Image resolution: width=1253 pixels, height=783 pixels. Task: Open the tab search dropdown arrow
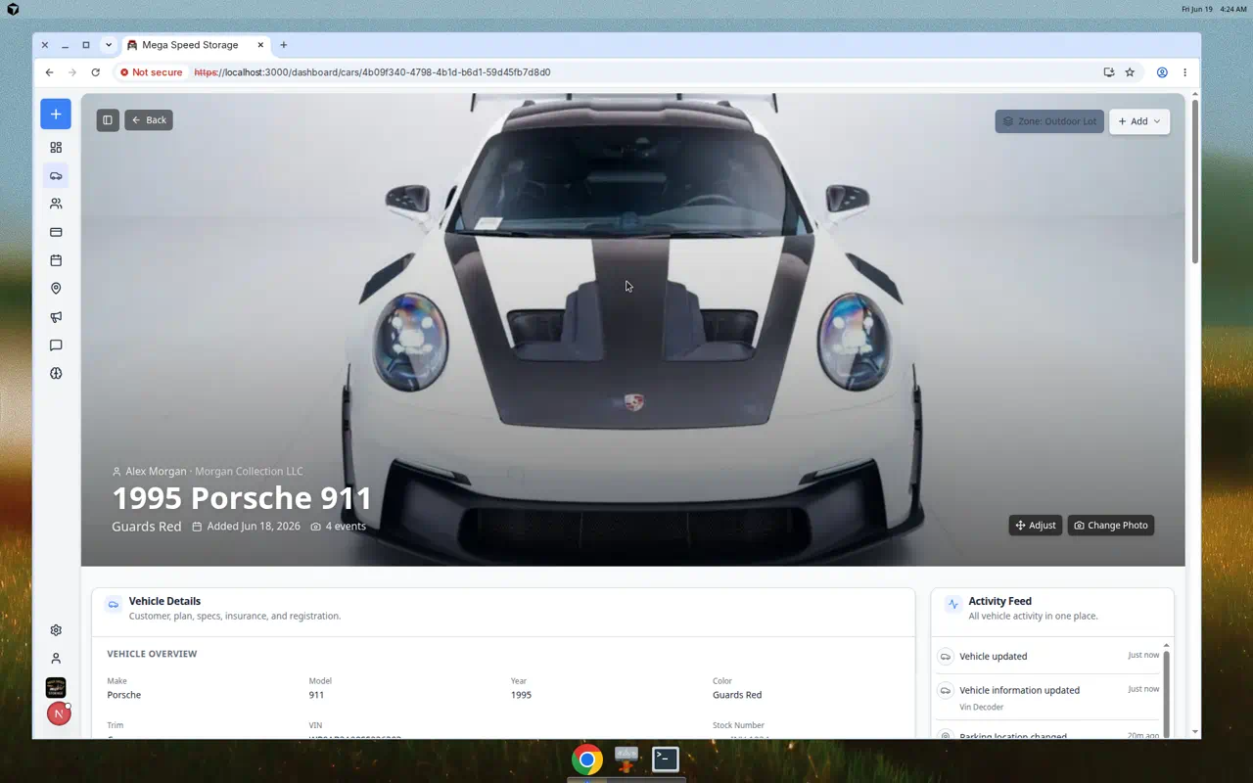(109, 45)
